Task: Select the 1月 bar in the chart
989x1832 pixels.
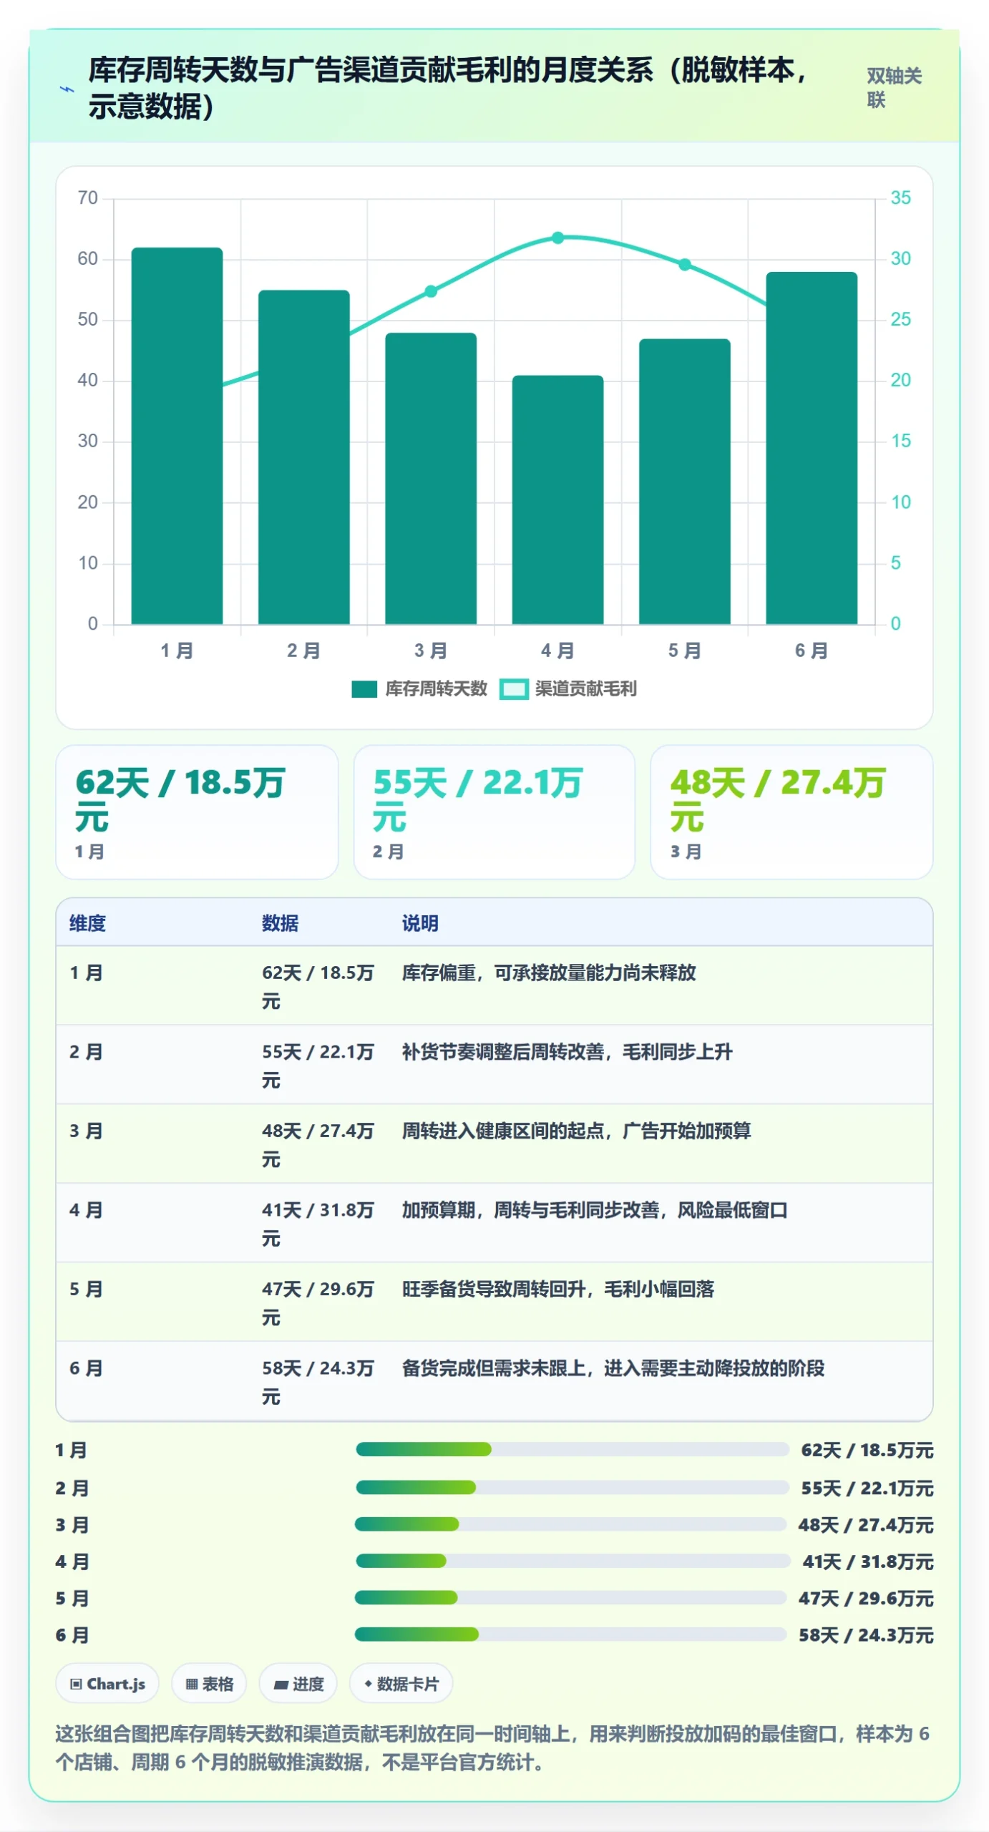Action: coord(177,436)
